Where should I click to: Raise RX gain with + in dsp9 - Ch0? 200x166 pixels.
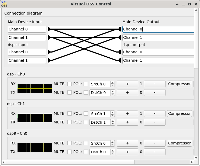(127, 143)
